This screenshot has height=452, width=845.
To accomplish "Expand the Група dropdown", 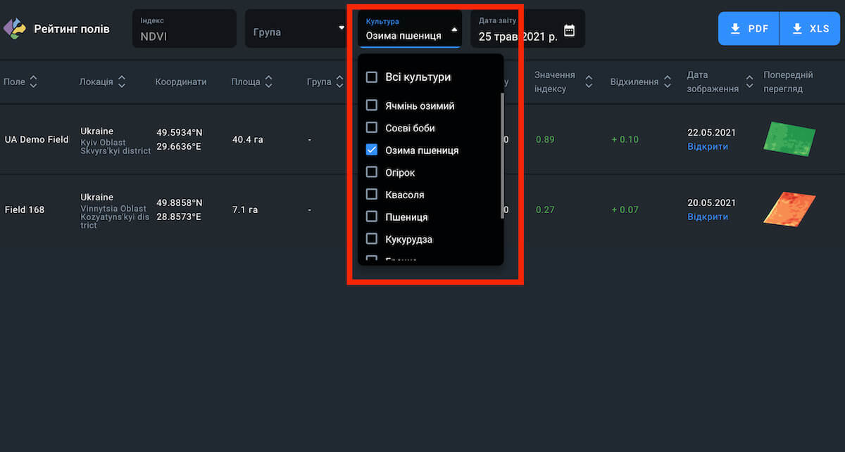I will pos(342,29).
